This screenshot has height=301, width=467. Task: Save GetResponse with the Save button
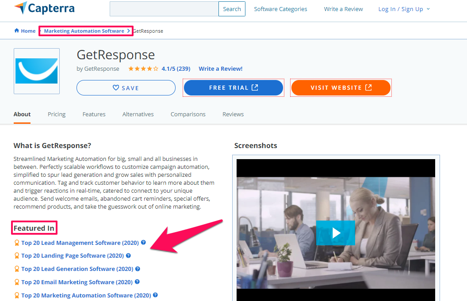pos(126,88)
